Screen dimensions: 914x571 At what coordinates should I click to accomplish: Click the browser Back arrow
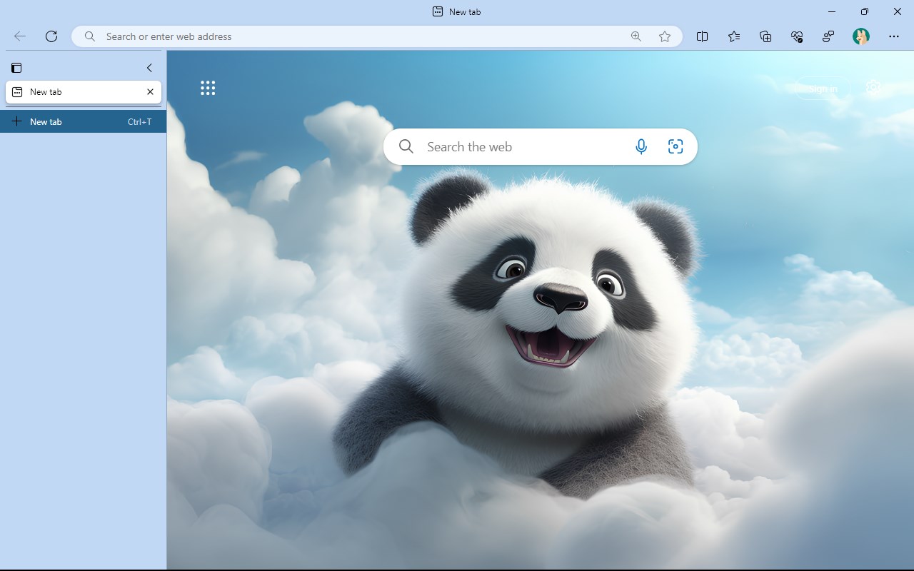pyautogui.click(x=20, y=36)
